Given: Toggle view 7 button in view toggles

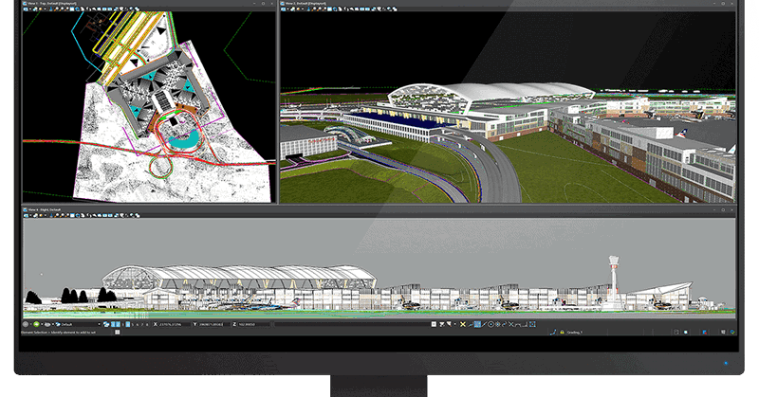Looking at the screenshot, I should click(141, 324).
